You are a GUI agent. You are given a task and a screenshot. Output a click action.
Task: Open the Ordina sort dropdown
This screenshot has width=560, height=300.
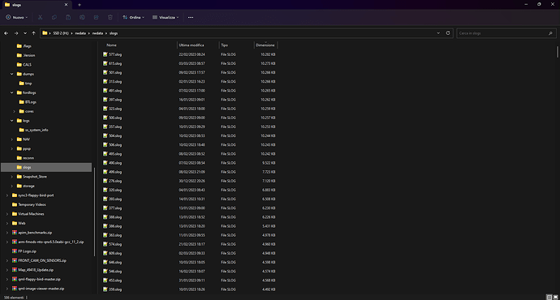tap(133, 17)
